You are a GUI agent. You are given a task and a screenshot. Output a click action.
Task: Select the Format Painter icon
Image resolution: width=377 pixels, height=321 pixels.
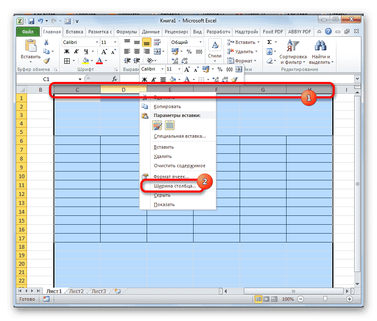click(46, 61)
